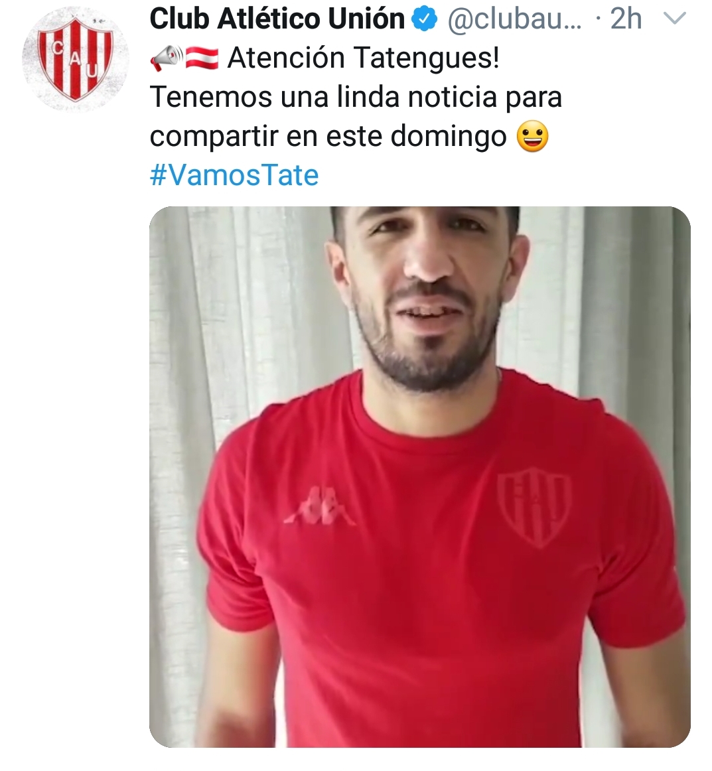Click the megaphone emoji in the tweet
This screenshot has width=712, height=771.
[167, 58]
